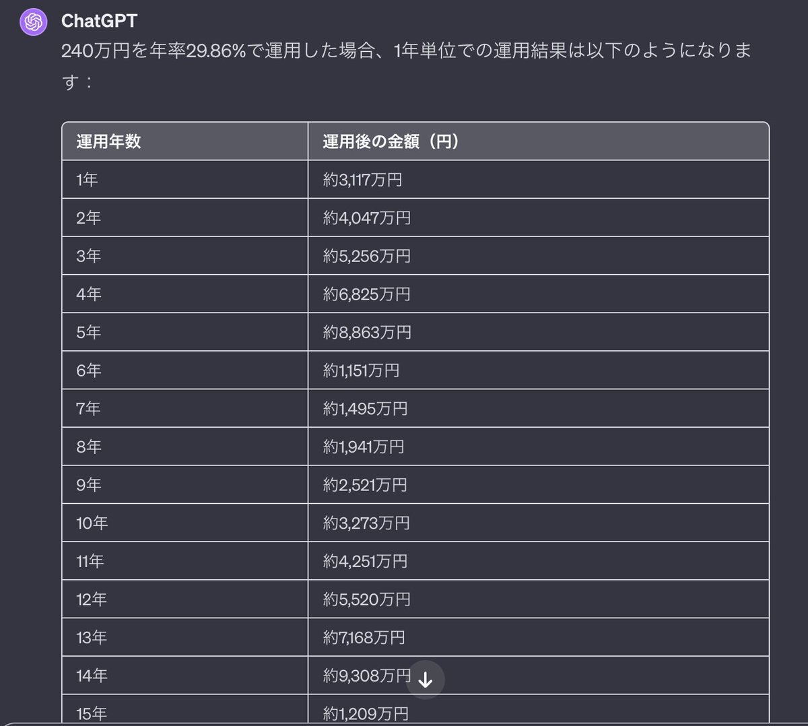Screen dimensions: 808x726
Task: Click the 約1,151万円 amount for 6年
Action: point(361,370)
